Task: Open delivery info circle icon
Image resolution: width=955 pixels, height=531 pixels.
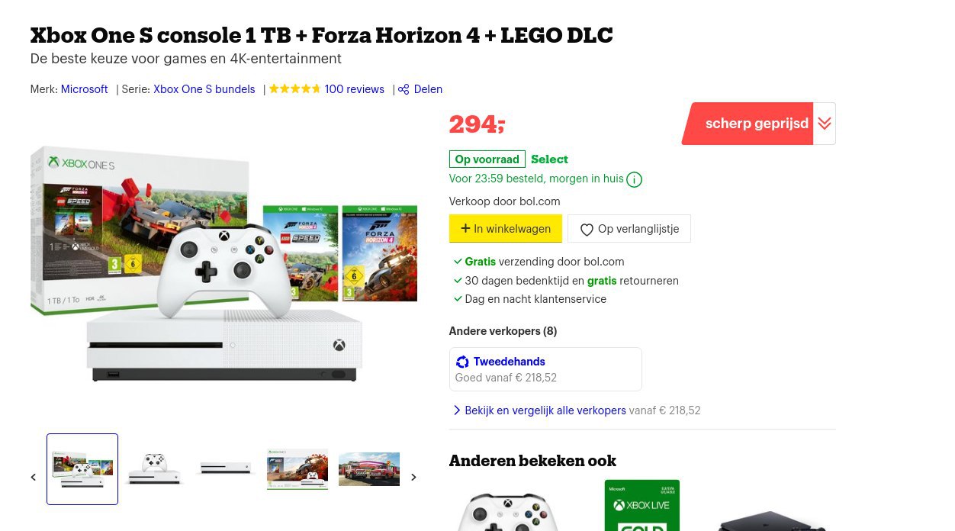Action: [x=634, y=180]
